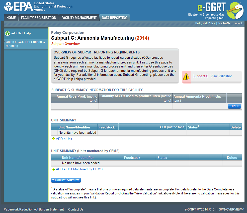Click Unit Name/Identifier header in CEMS table

[87, 158]
